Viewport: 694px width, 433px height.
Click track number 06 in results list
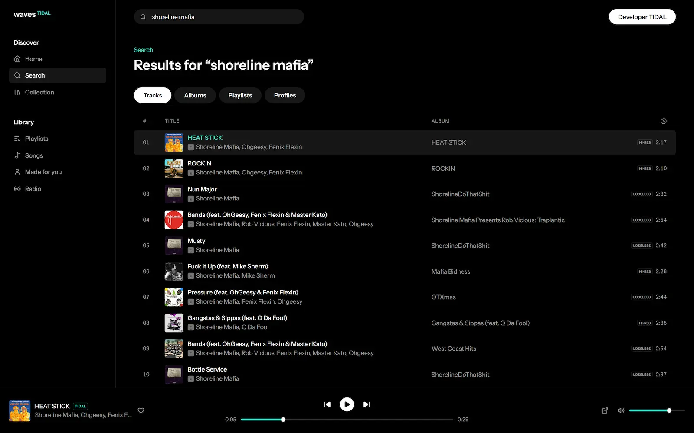[146, 271]
